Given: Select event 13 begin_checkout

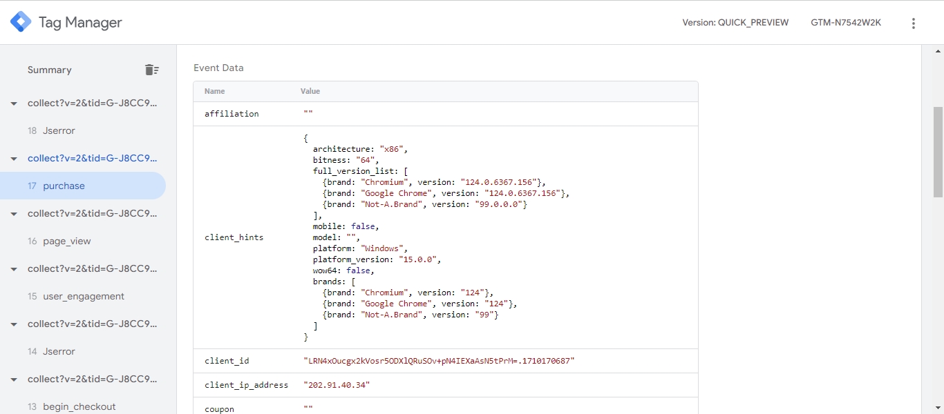Looking at the screenshot, I should [x=83, y=406].
